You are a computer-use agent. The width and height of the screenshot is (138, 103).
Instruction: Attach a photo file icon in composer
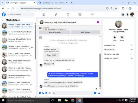[x=43, y=93]
